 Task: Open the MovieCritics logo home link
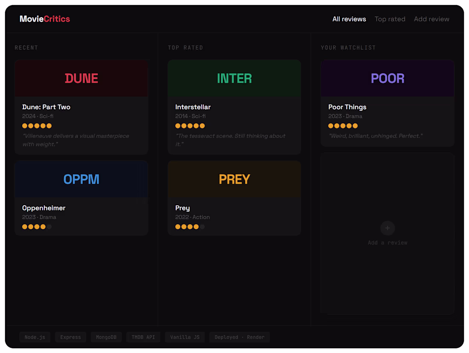pyautogui.click(x=45, y=19)
